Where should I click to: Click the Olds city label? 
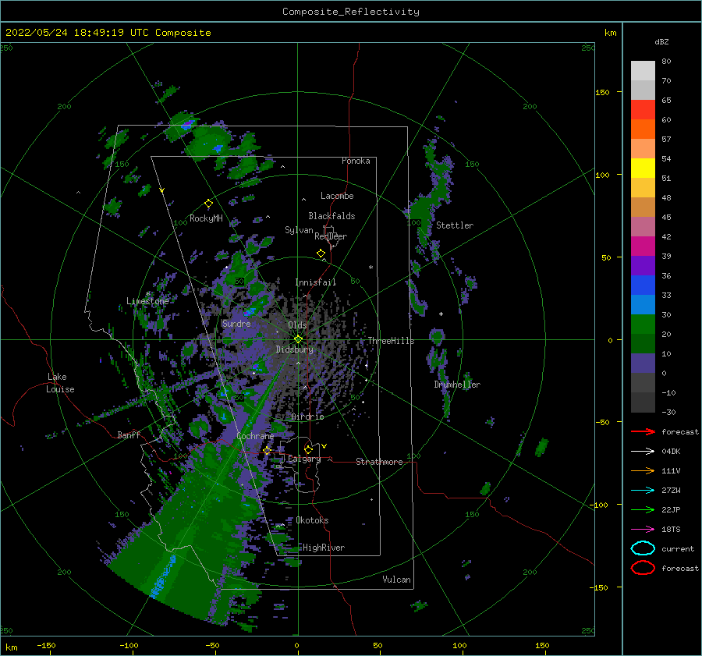(297, 325)
